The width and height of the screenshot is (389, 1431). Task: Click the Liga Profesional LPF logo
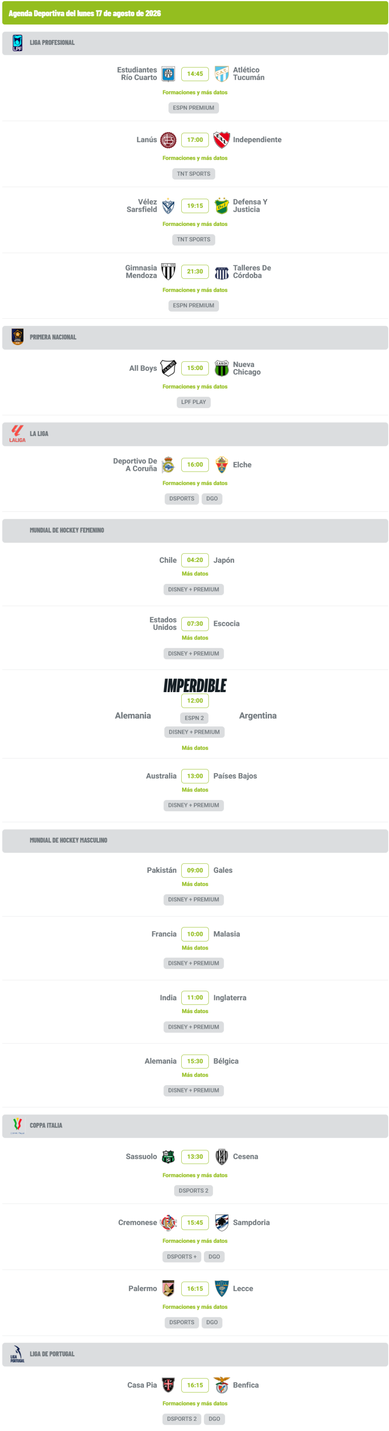tap(17, 43)
